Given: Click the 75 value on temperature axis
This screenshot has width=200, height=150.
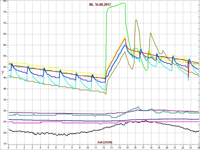Looking at the screenshot, I should pos(4,12).
